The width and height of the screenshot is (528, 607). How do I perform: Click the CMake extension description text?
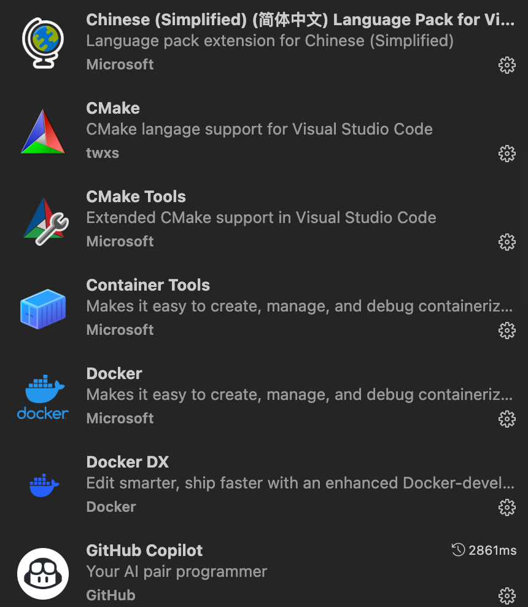[x=259, y=129]
